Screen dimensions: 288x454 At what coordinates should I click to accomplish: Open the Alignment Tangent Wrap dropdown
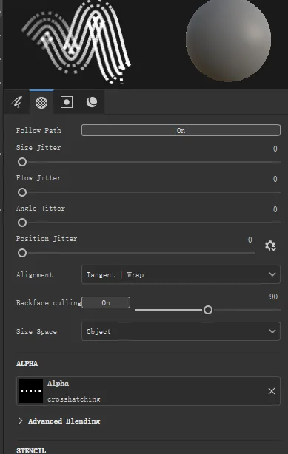tap(181, 274)
